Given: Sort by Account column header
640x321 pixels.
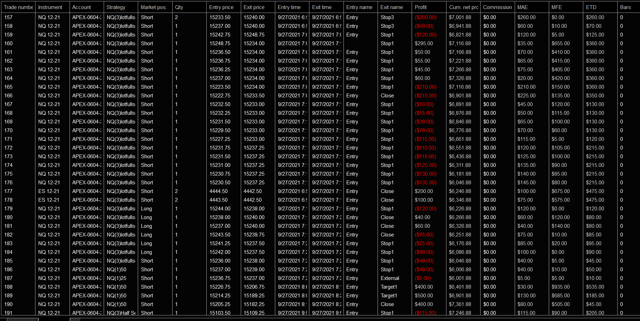Looking at the screenshot, I should (x=87, y=7).
